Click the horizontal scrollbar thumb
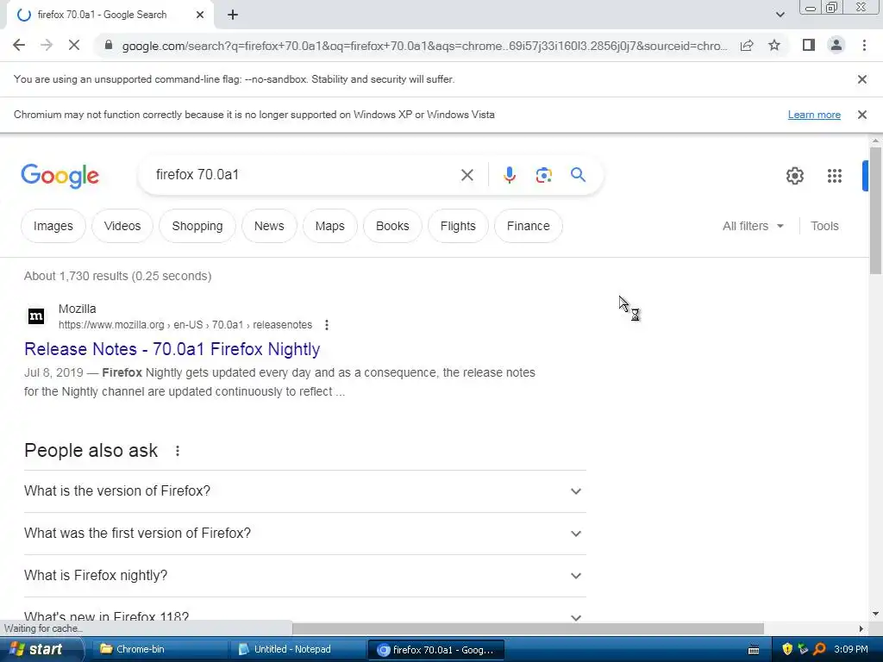This screenshot has height=662, width=883. click(x=528, y=628)
